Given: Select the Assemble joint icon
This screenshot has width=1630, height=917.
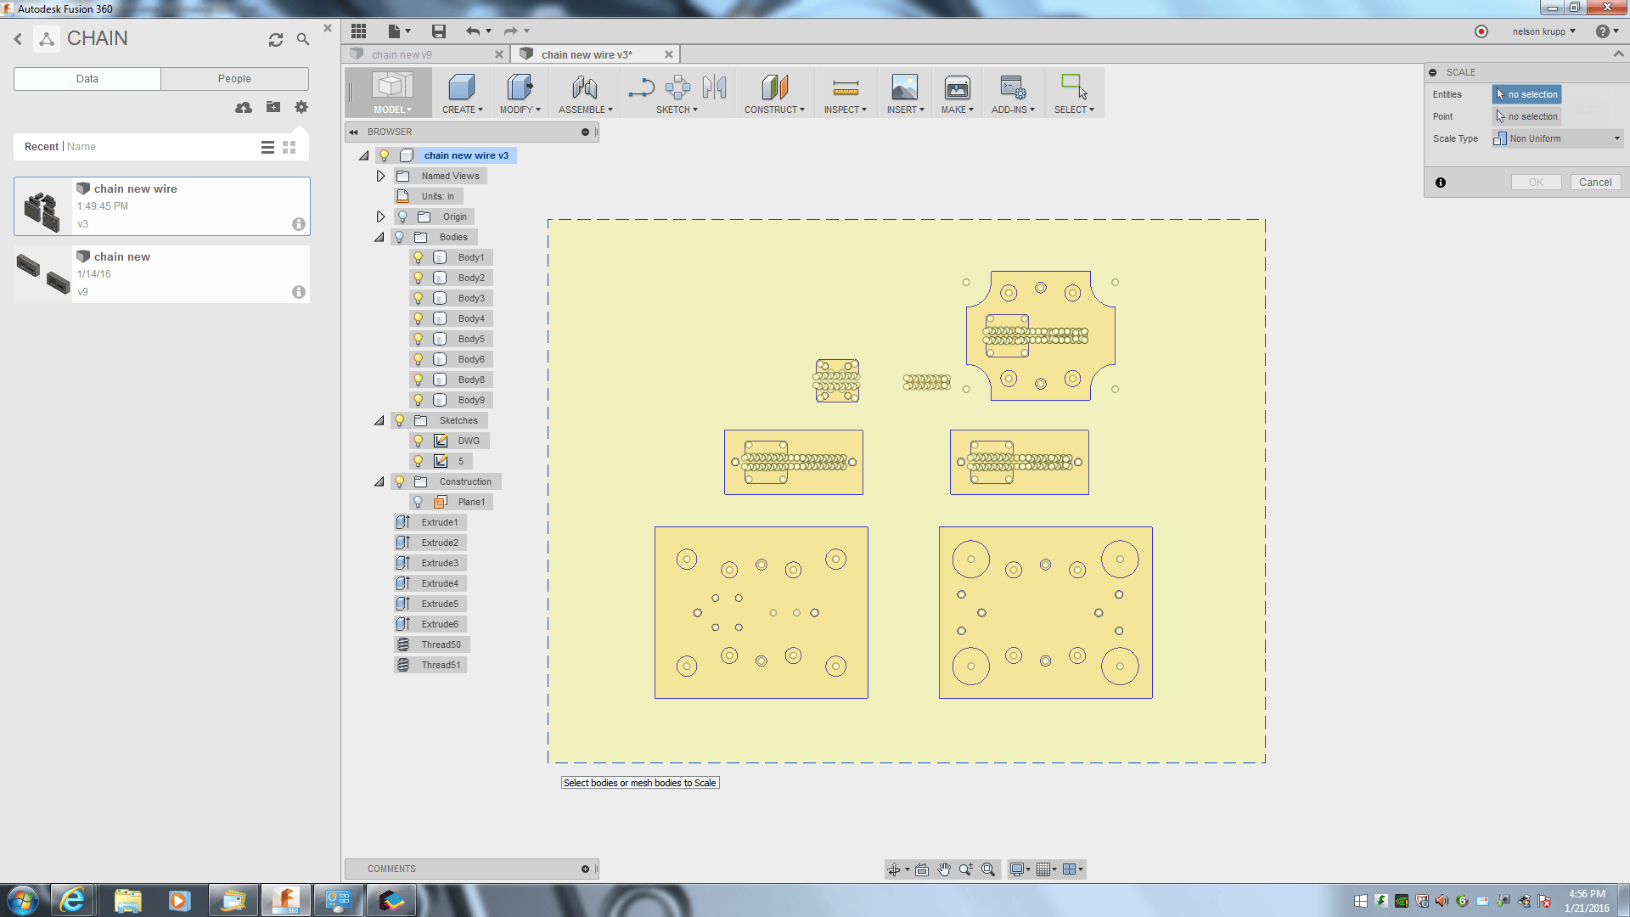Looking at the screenshot, I should pyautogui.click(x=584, y=87).
